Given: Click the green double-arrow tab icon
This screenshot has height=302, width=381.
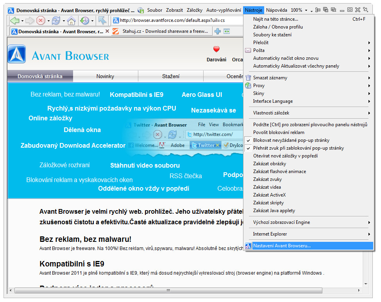Looking at the screenshot, I should tap(227, 31).
